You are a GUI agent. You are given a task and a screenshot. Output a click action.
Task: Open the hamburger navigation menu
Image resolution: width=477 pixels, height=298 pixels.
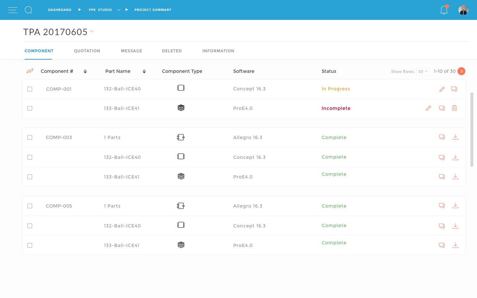13,10
